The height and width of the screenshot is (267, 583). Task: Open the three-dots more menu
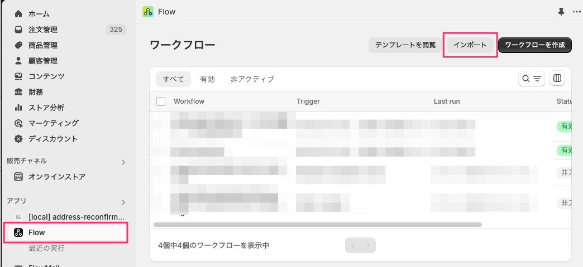[576, 12]
